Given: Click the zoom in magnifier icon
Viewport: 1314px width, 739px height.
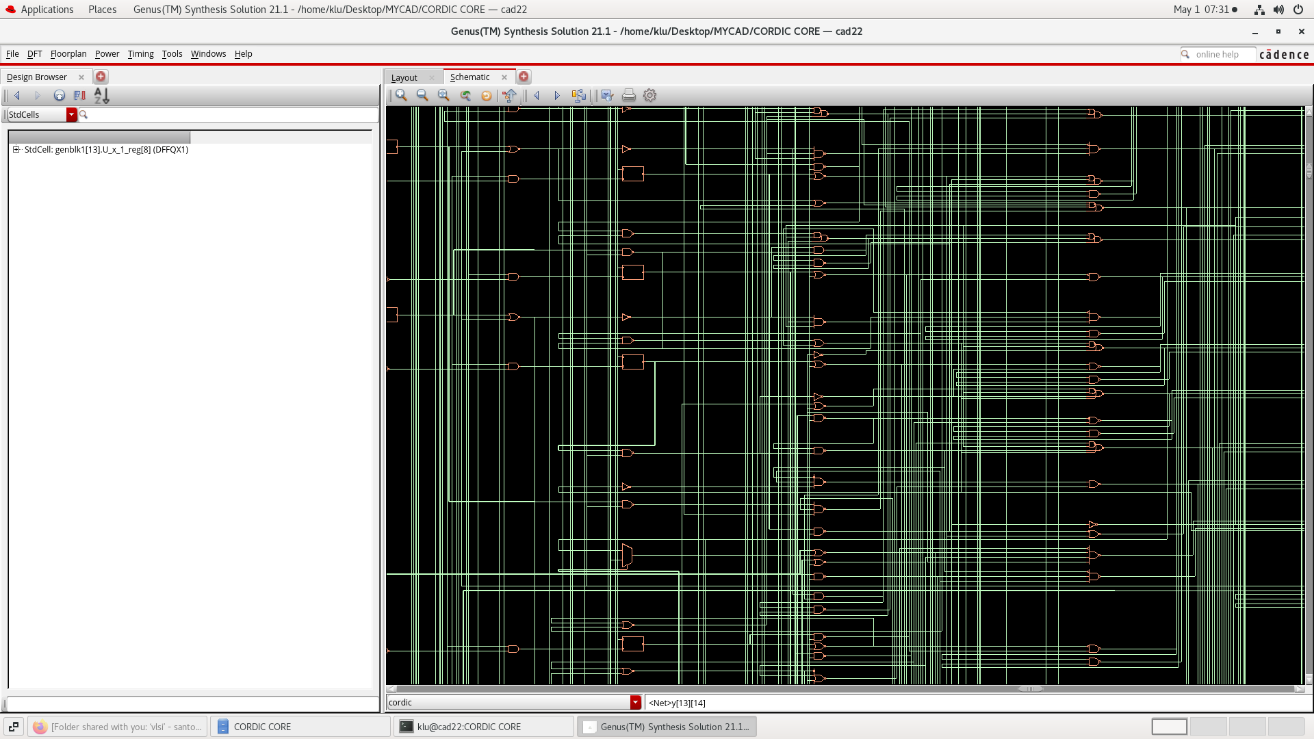Looking at the screenshot, I should tap(401, 96).
